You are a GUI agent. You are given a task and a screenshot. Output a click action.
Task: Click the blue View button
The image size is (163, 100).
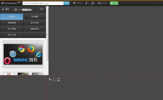point(67,3)
